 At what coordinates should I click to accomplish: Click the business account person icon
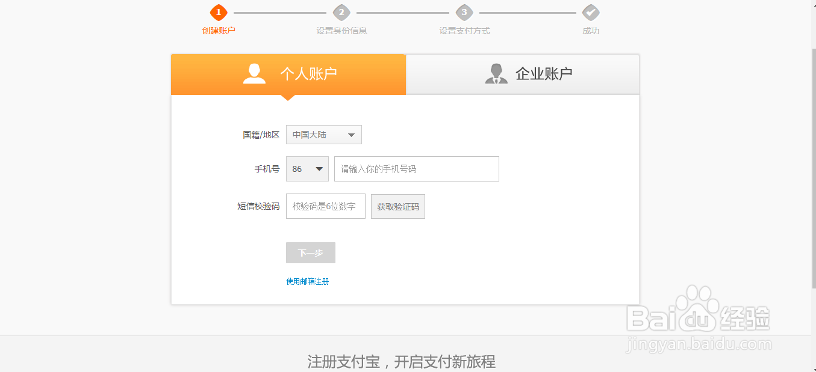tap(496, 73)
